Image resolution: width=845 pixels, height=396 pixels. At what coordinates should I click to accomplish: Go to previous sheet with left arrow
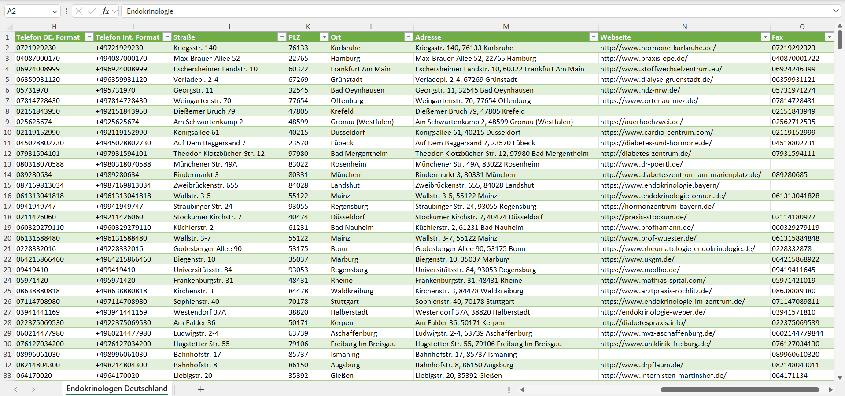point(16,389)
